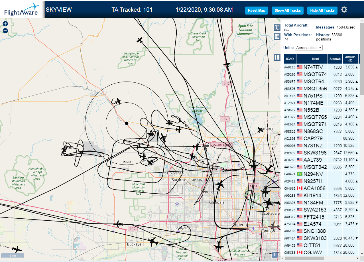Select the N747RV row
The image size is (364, 262).
[x=321, y=67]
